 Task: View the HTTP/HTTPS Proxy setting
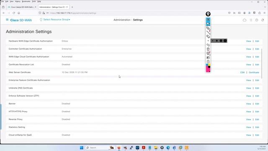[x=248, y=112]
